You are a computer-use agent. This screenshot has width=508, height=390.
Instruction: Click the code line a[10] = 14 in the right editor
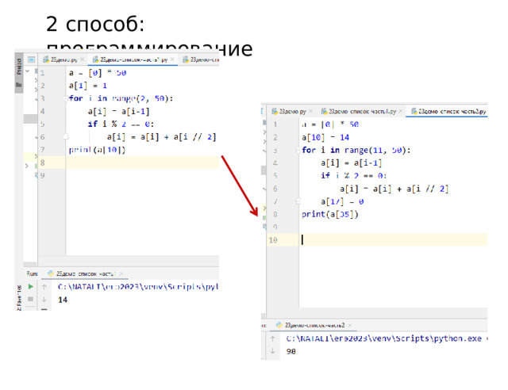point(325,138)
